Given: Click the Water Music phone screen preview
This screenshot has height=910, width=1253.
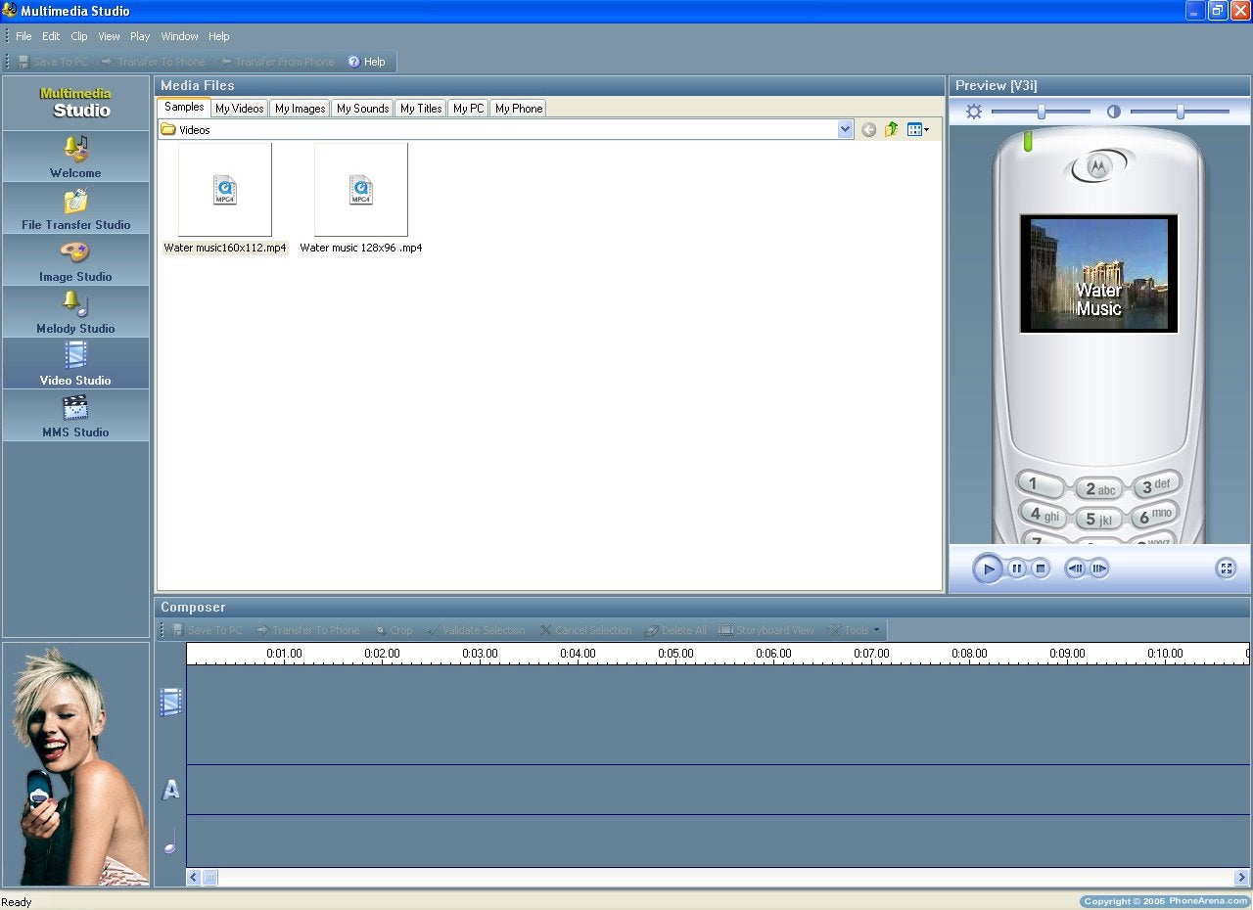Looking at the screenshot, I should pos(1098,274).
